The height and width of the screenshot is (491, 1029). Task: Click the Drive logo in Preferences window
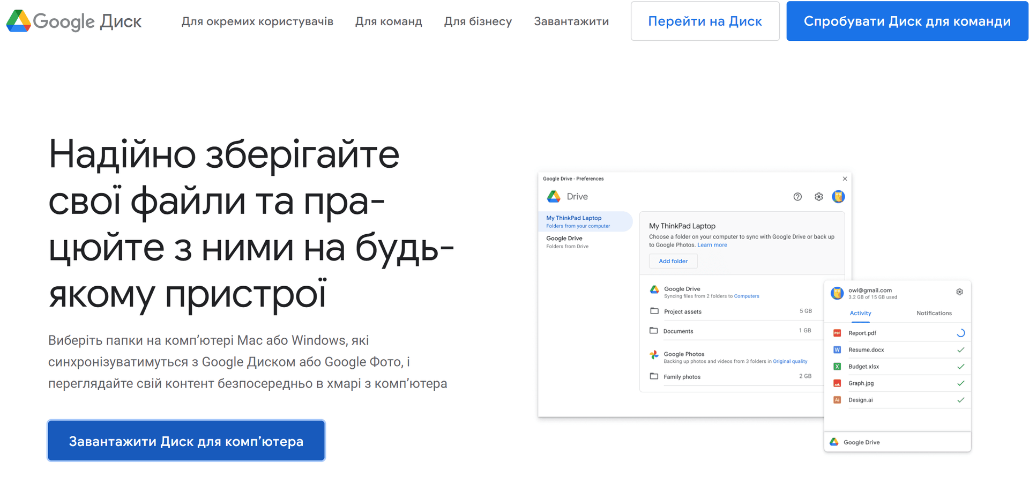click(x=554, y=197)
